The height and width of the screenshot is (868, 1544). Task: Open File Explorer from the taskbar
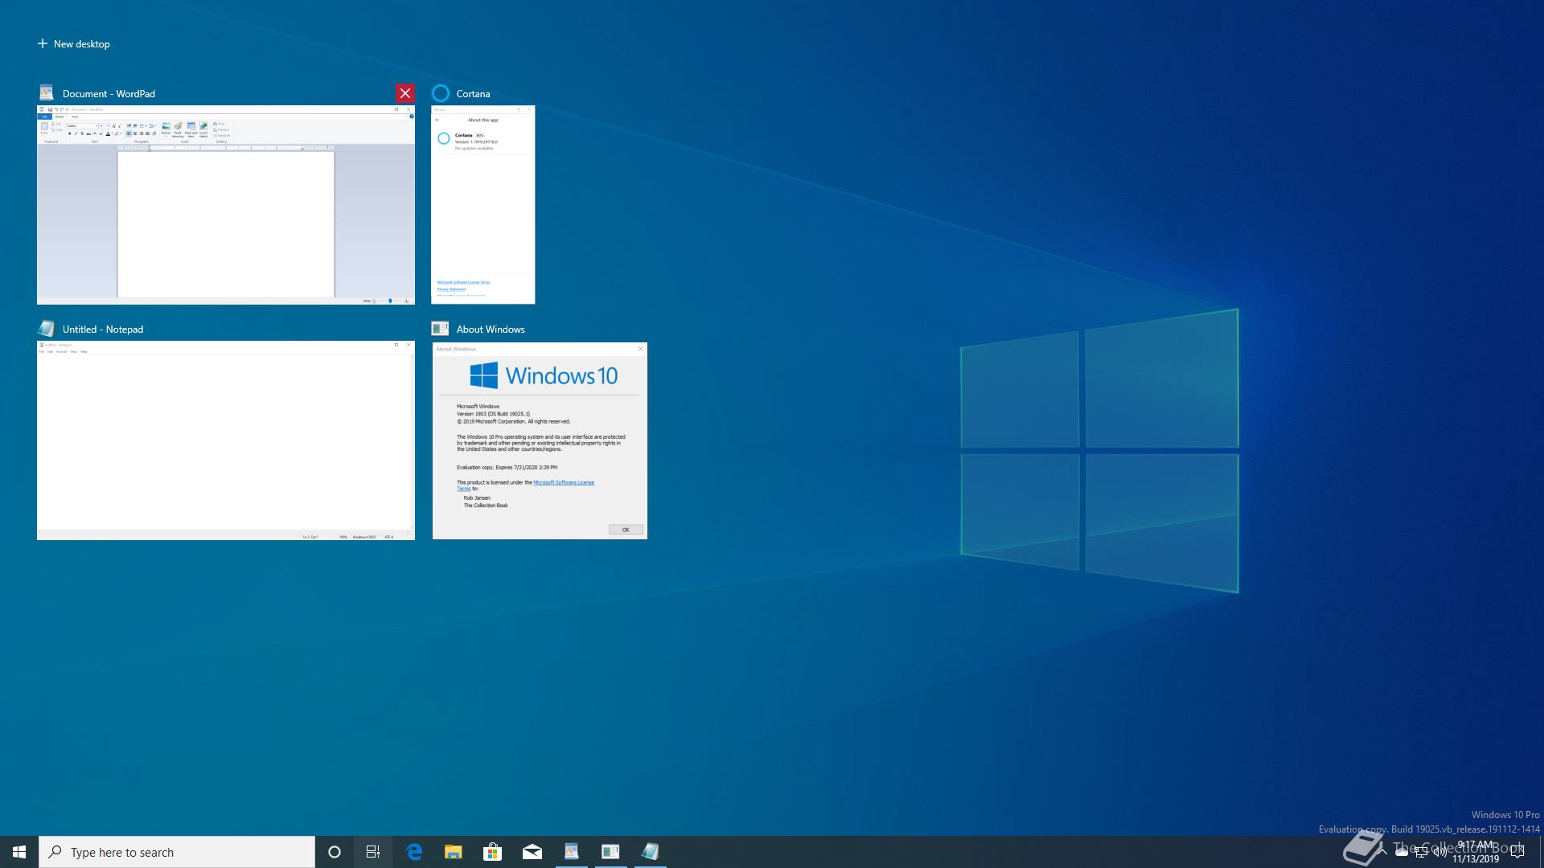coord(454,852)
